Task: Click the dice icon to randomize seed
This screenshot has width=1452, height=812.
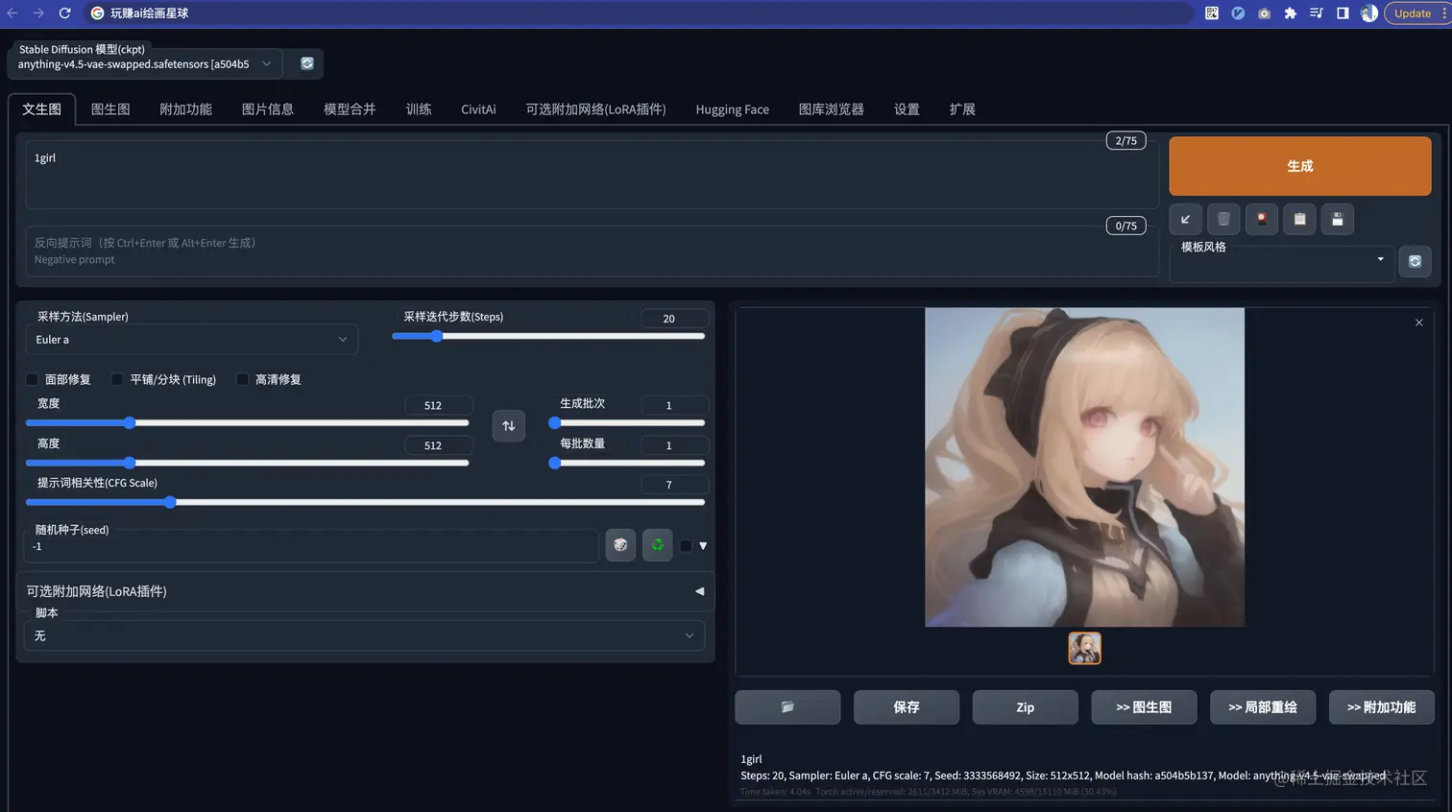Action: tap(619, 545)
